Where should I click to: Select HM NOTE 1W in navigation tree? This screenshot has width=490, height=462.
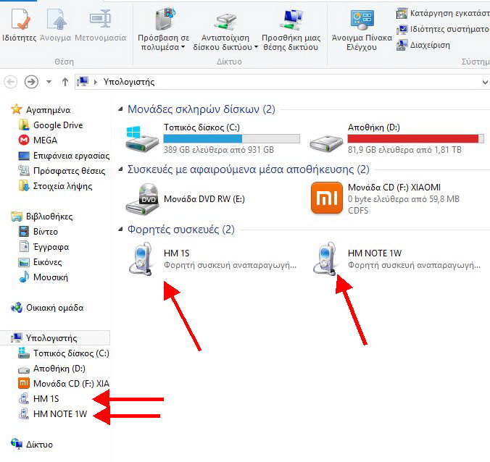pos(52,414)
